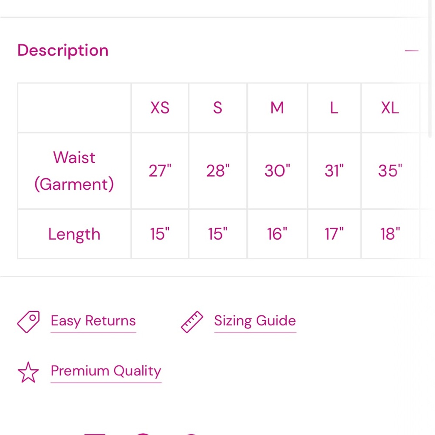Image resolution: width=435 pixels, height=435 pixels.
Task: Open the Premium Quality link
Action: [x=106, y=371]
